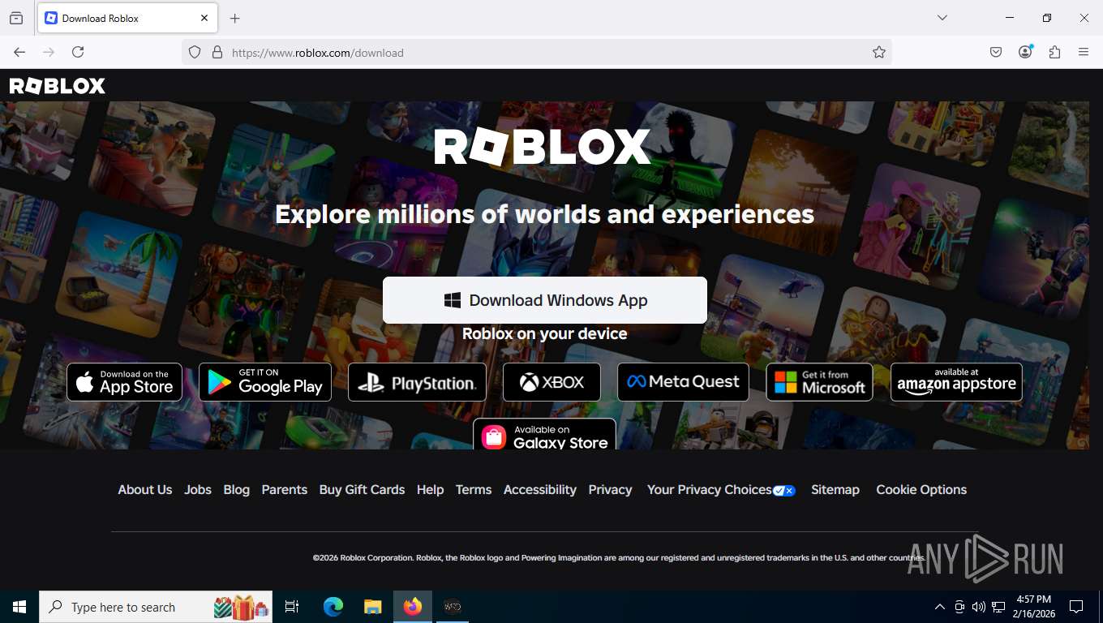The width and height of the screenshot is (1103, 623).
Task: Open the Extensions puzzle icon
Action: (1054, 52)
